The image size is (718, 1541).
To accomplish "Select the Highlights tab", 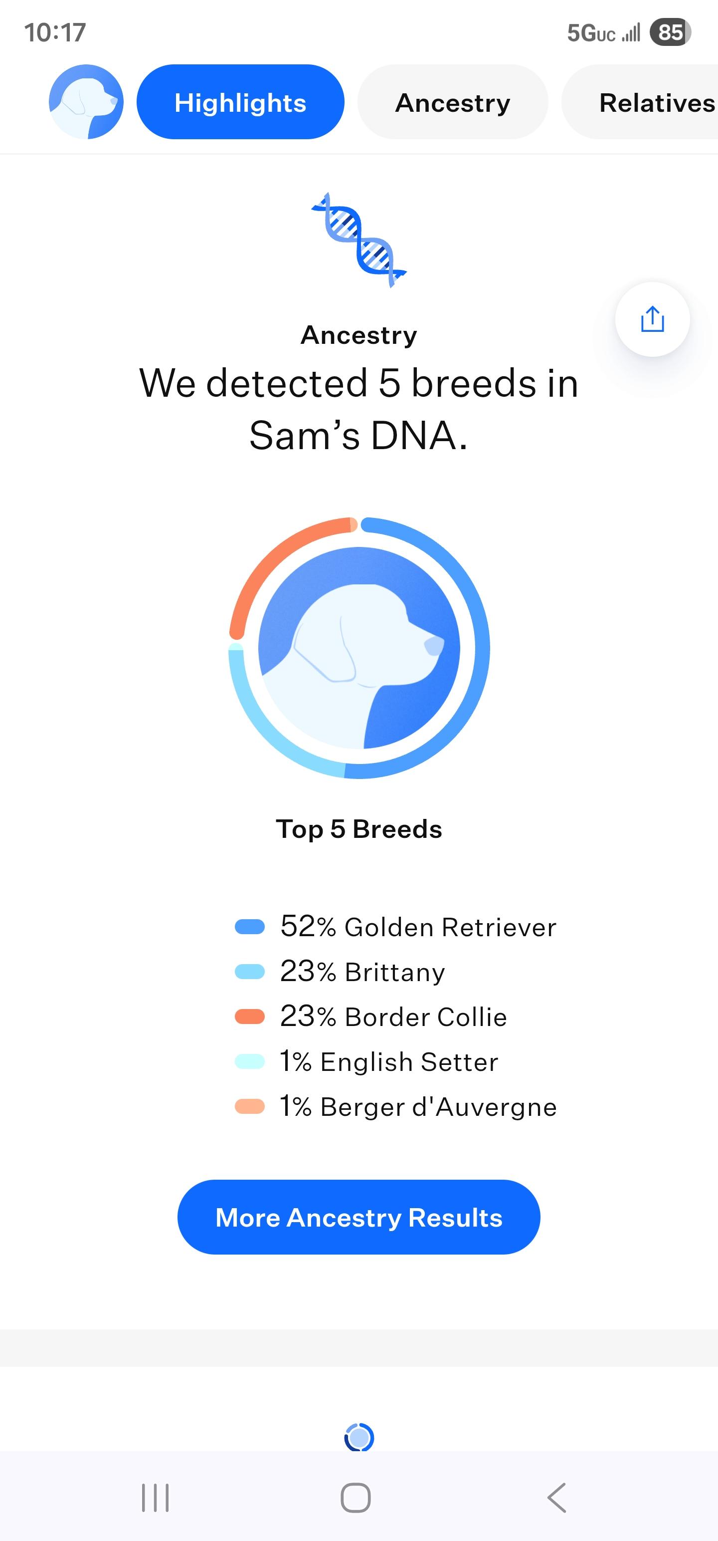I will 240,102.
